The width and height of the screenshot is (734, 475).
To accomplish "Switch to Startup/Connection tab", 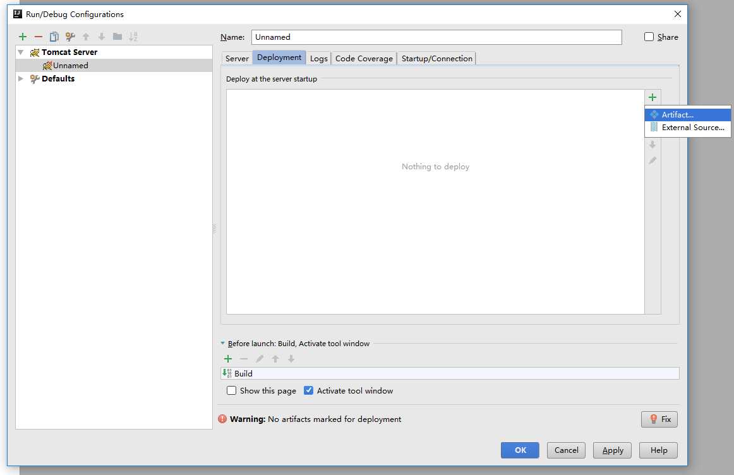I will pyautogui.click(x=436, y=59).
